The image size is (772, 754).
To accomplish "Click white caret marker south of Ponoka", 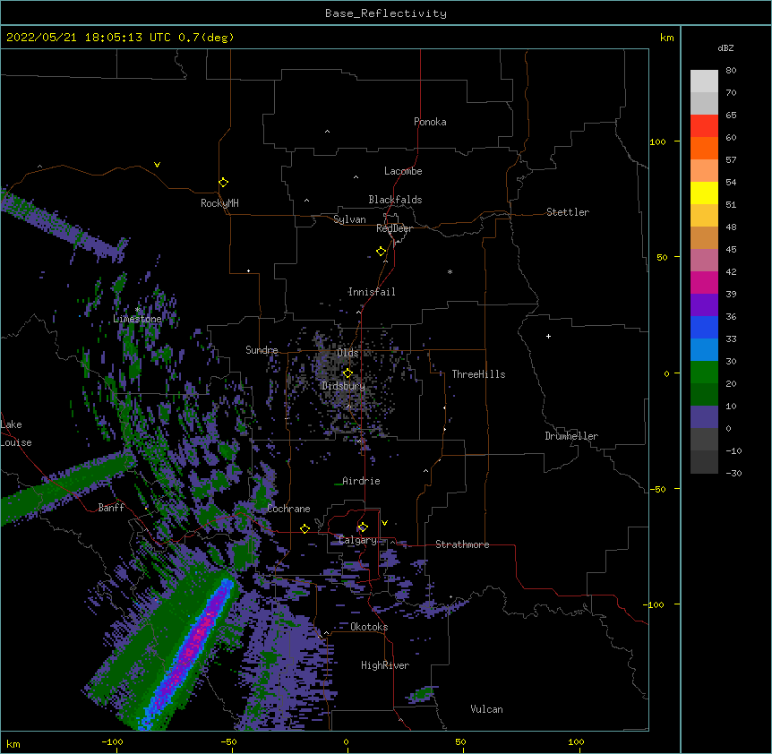I will [327, 132].
